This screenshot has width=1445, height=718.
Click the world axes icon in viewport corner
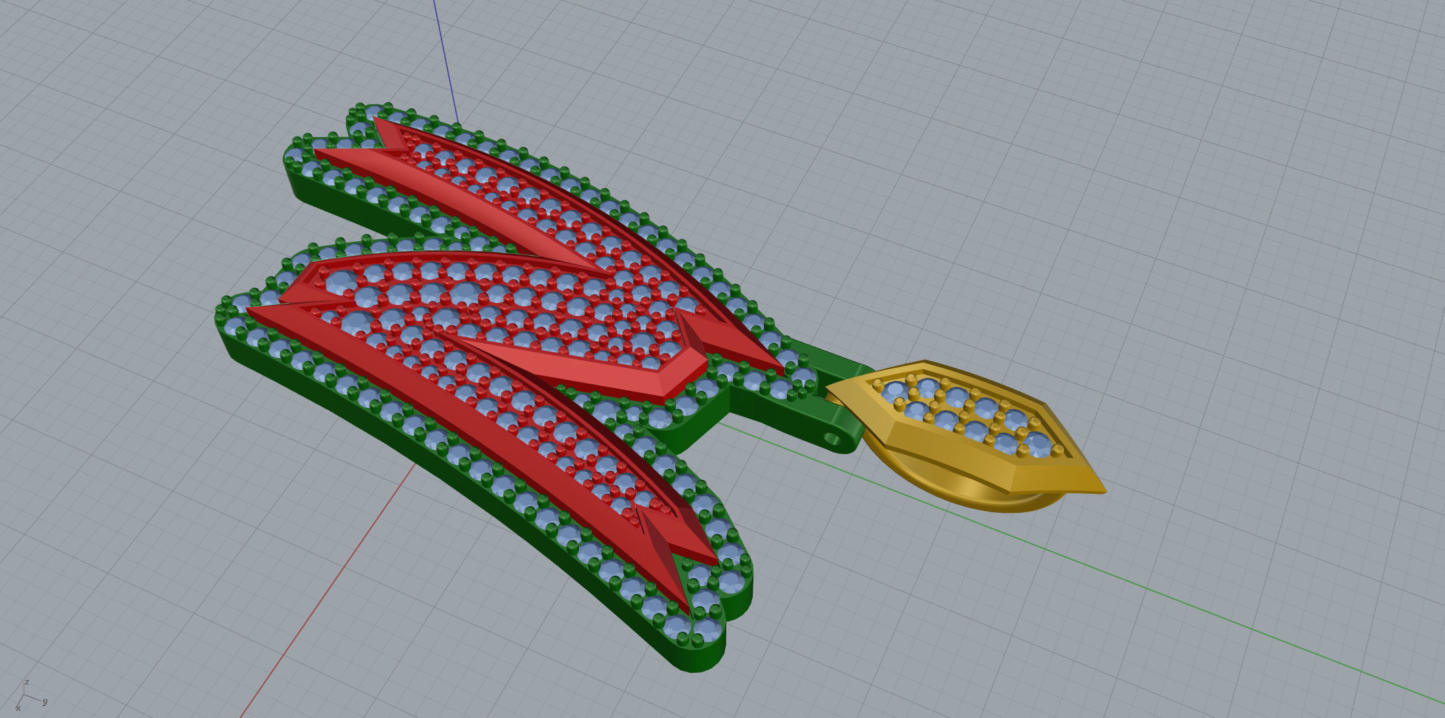(30, 695)
